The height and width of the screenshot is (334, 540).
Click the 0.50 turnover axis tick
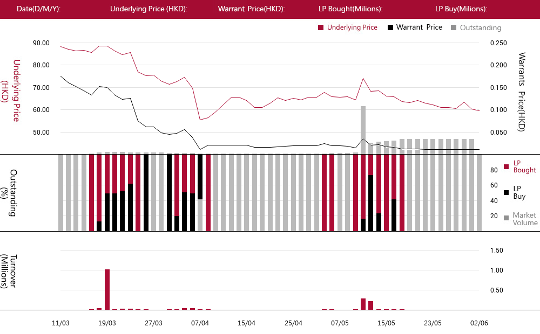pos(497,290)
